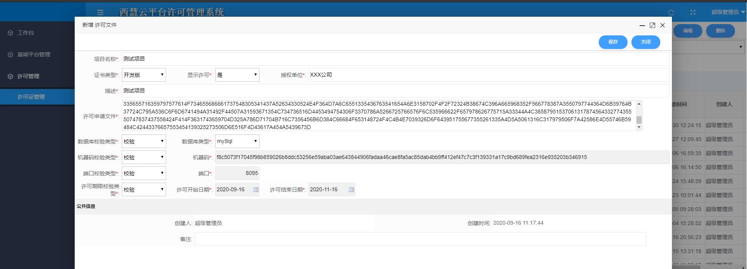Click the 备注 input field

(420, 239)
